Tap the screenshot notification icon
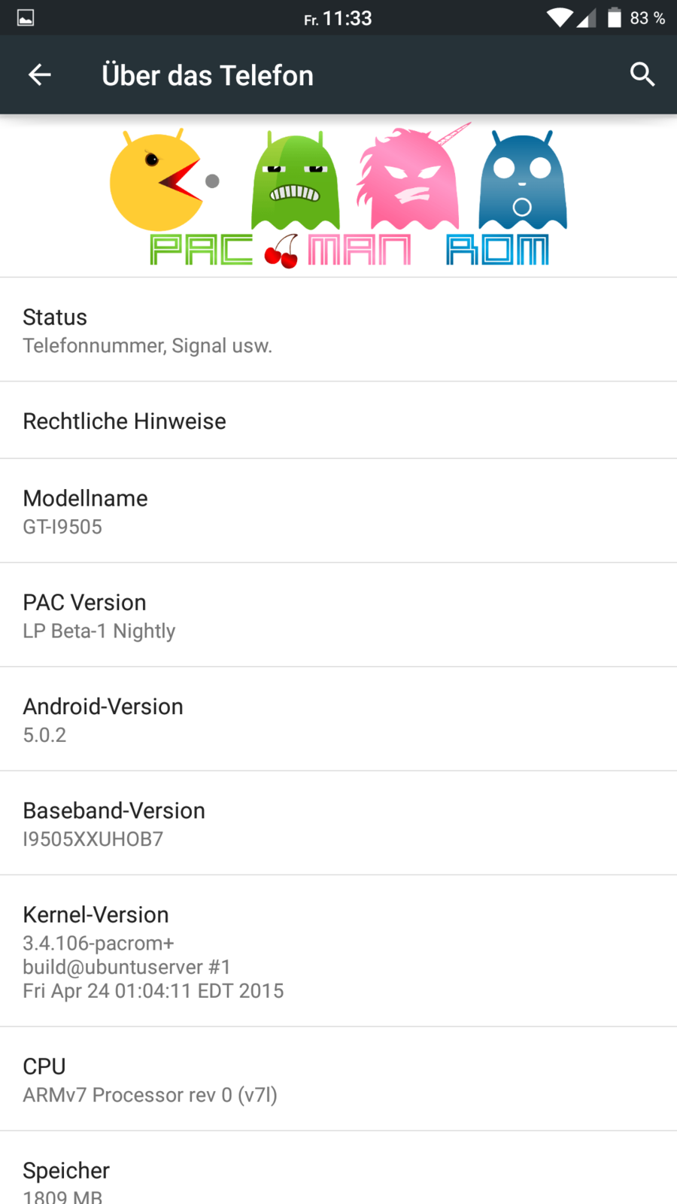The height and width of the screenshot is (1204, 677). click(x=26, y=17)
